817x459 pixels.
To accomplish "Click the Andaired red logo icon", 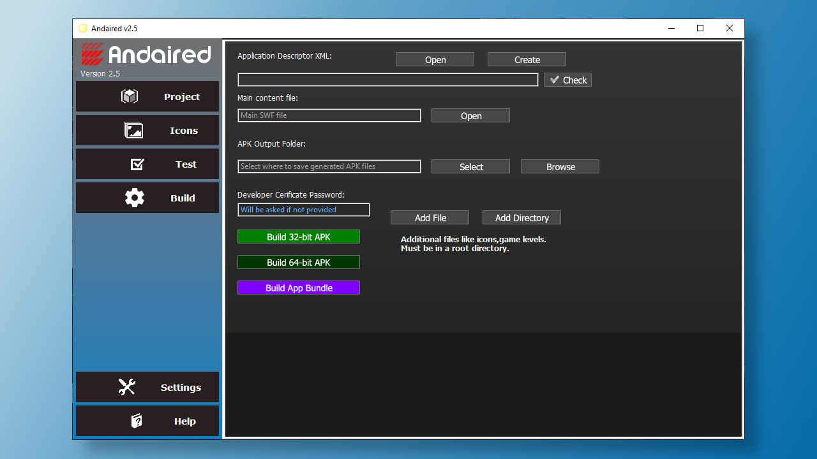I will 93,54.
